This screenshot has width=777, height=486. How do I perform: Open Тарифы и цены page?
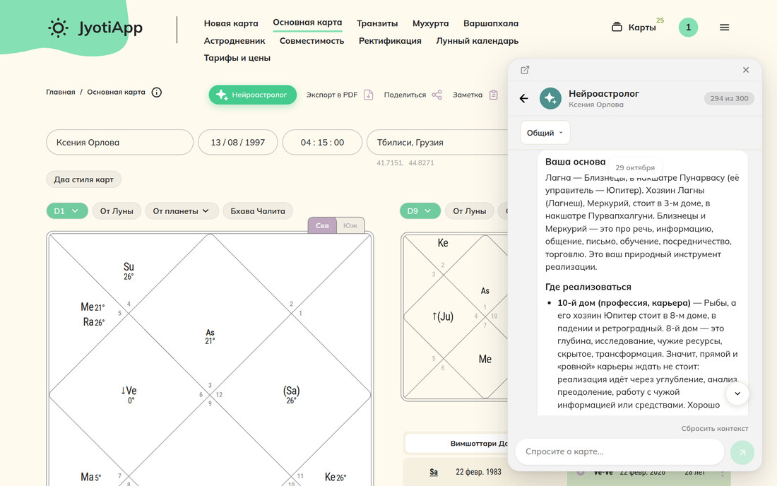pyautogui.click(x=237, y=58)
